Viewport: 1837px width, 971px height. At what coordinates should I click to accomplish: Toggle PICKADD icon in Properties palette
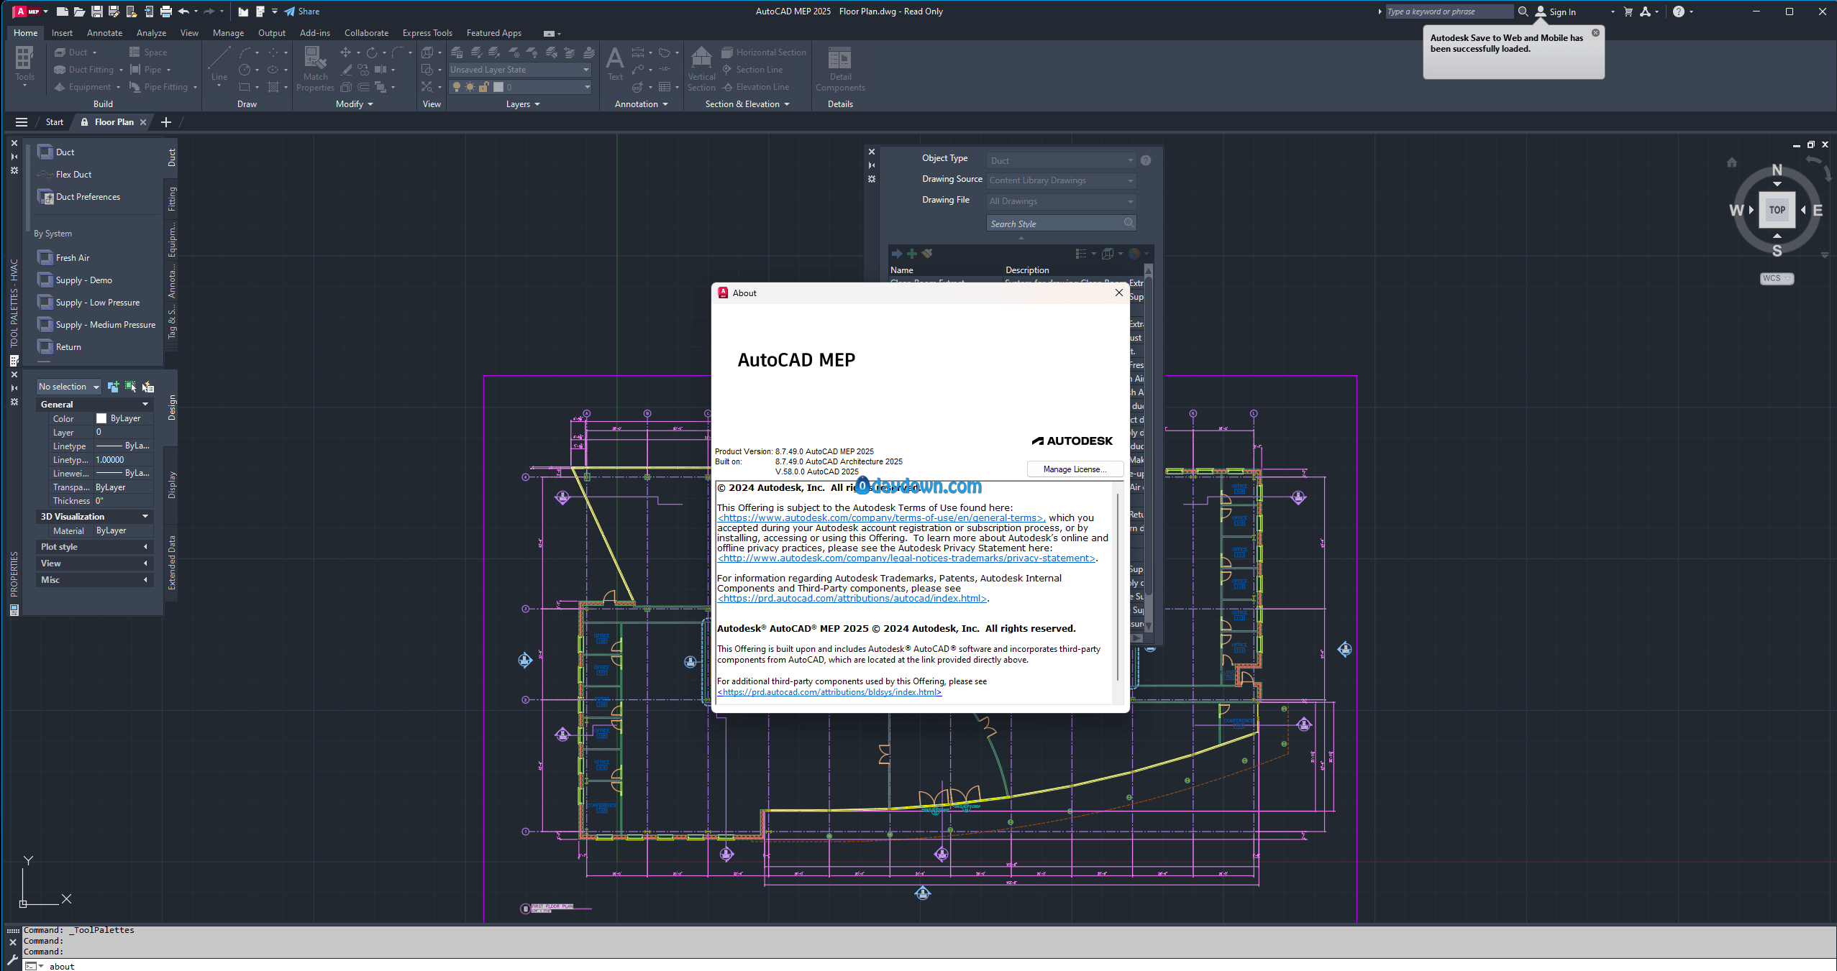tap(113, 387)
